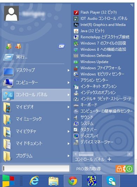
Task: Select マイ ピクチャ folder item
Action: coord(37,131)
